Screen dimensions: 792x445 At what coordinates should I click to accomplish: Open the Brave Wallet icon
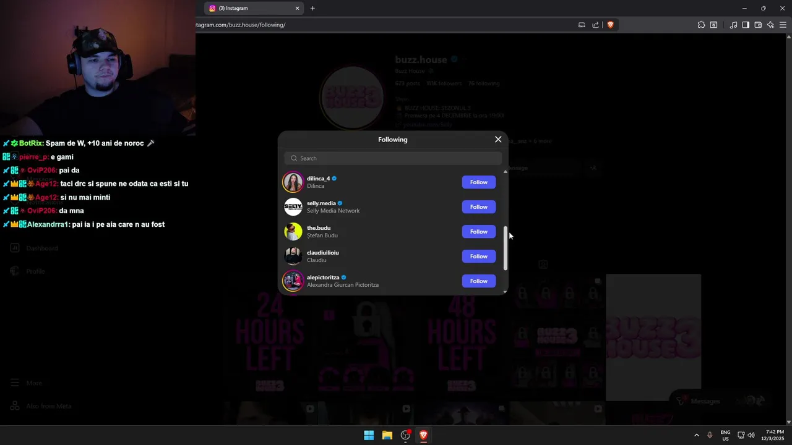(758, 25)
